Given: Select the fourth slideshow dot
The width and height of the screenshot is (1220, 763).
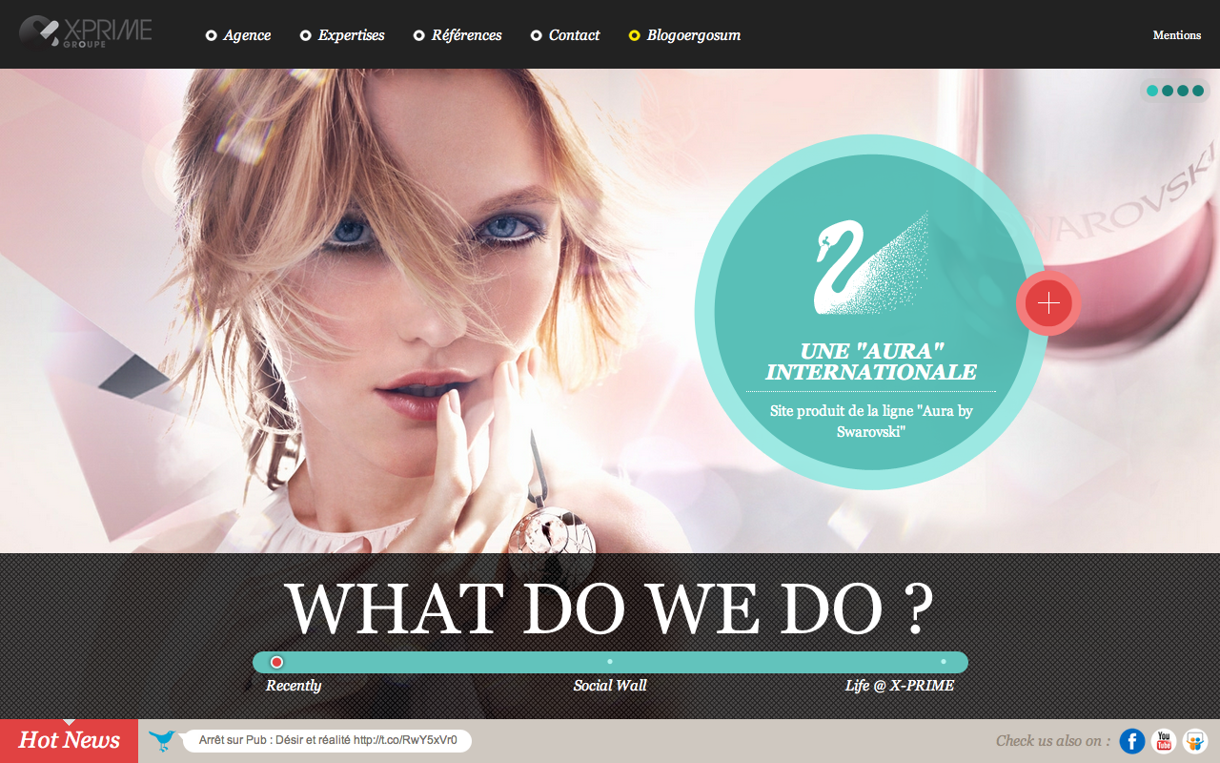Looking at the screenshot, I should (x=1198, y=91).
